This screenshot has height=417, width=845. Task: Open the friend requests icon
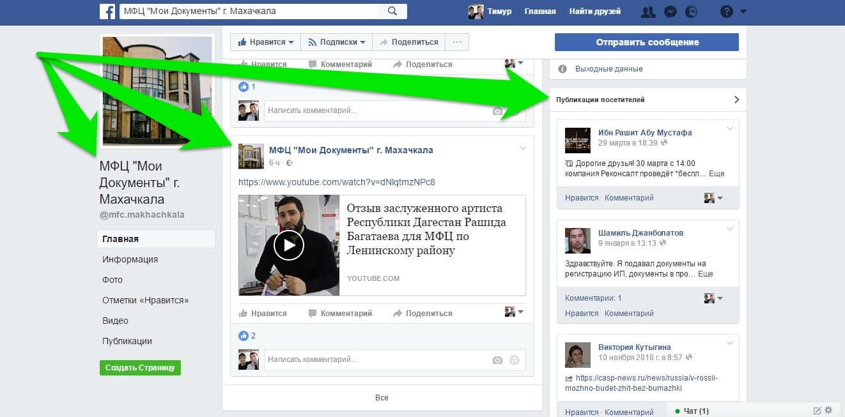point(648,11)
